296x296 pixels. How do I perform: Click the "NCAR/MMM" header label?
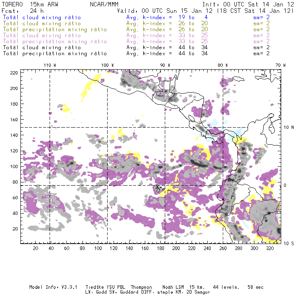coord(104,4)
